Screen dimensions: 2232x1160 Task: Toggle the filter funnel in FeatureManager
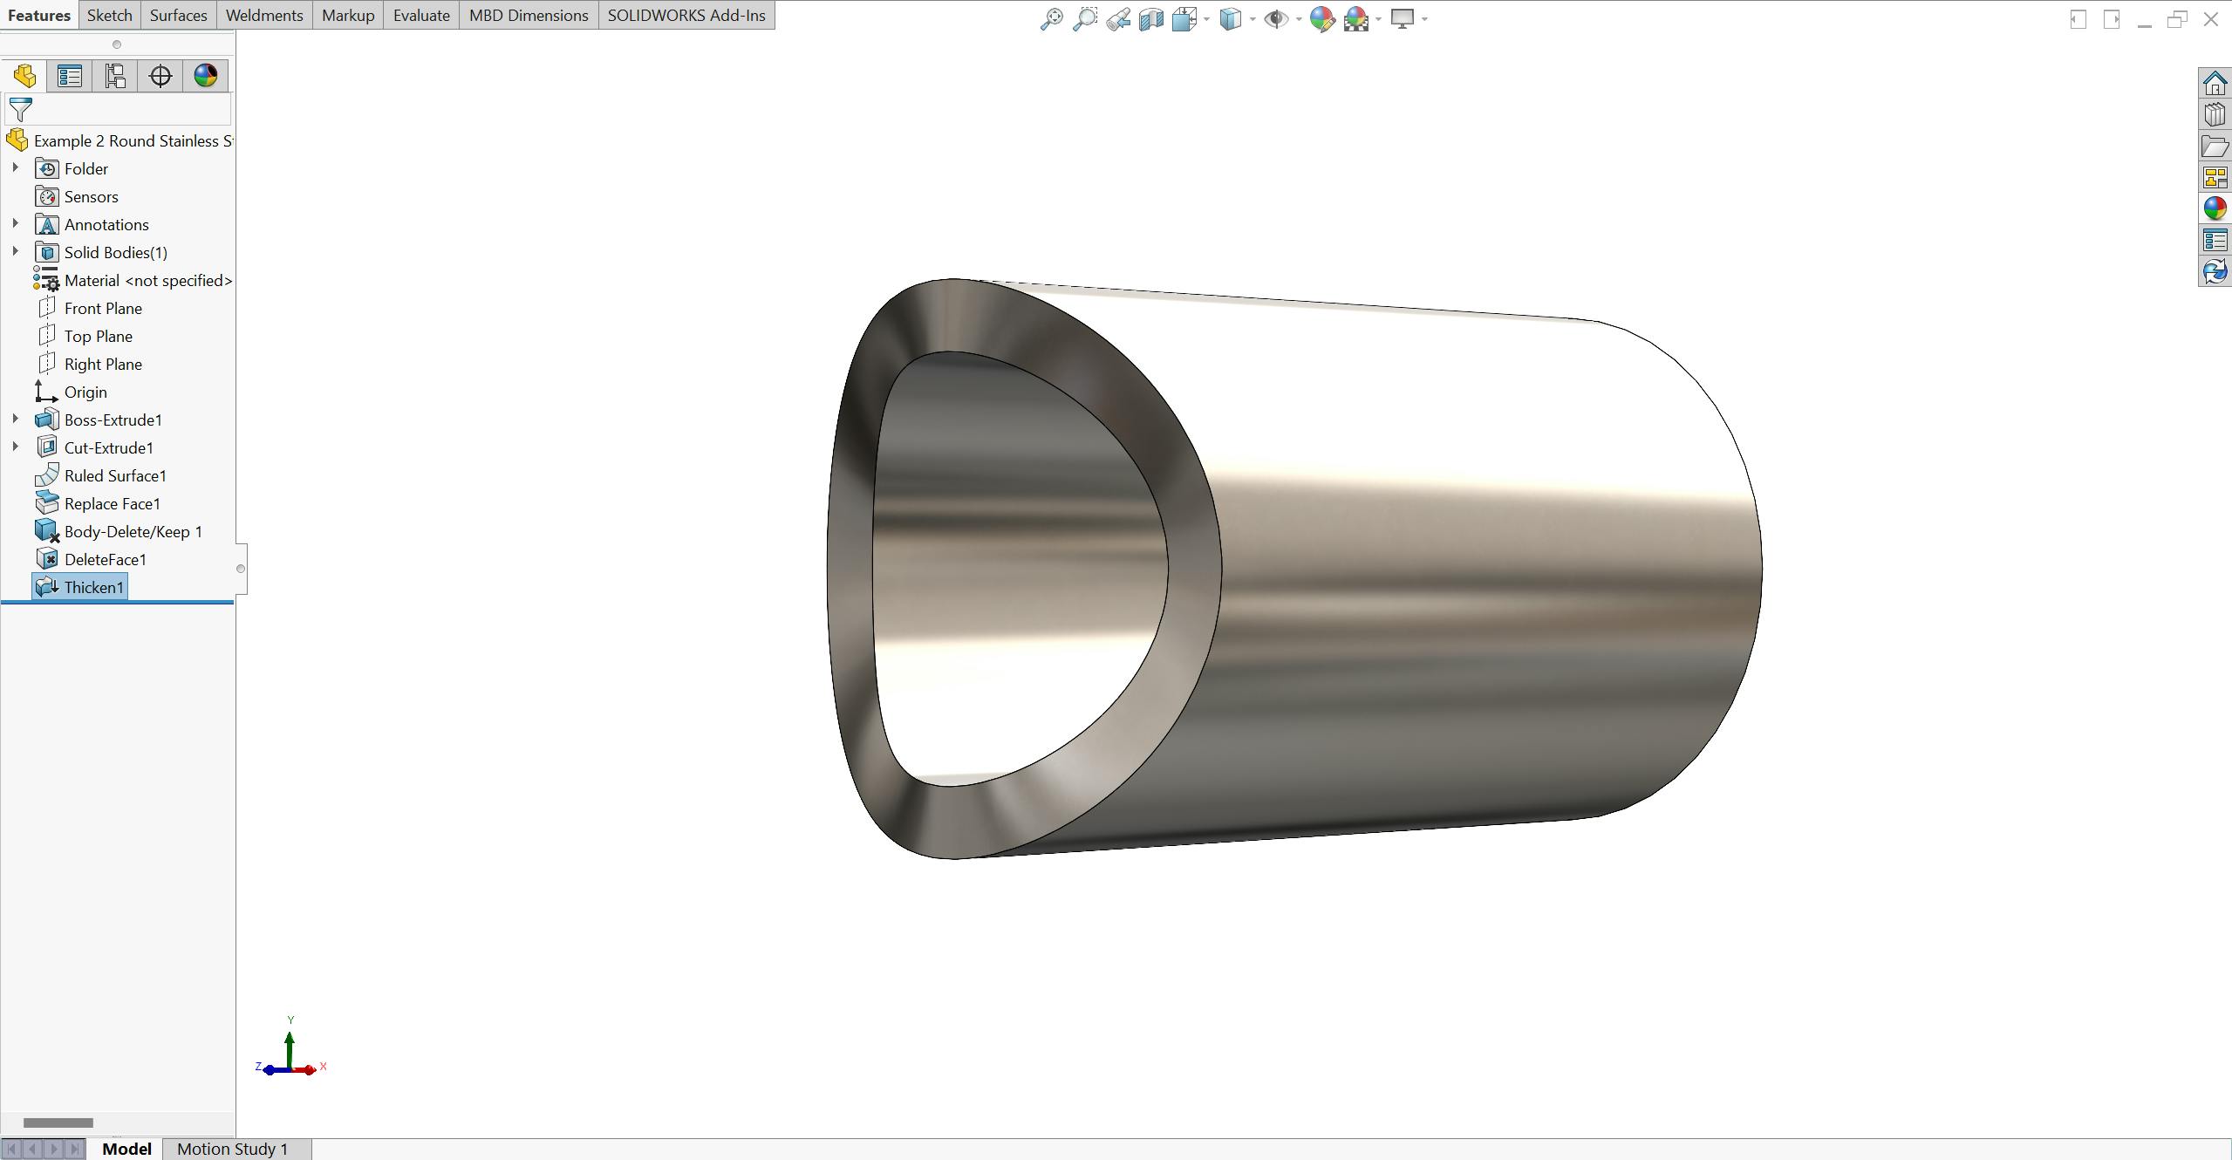[19, 110]
